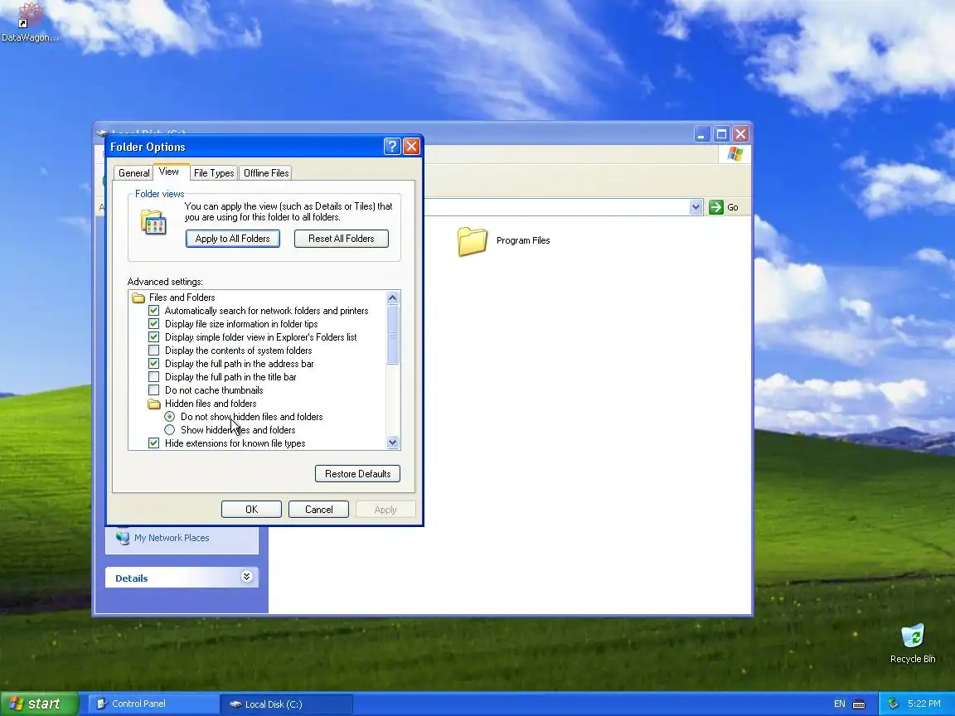The width and height of the screenshot is (955, 716).
Task: Click the green Go arrow icon
Action: point(716,207)
